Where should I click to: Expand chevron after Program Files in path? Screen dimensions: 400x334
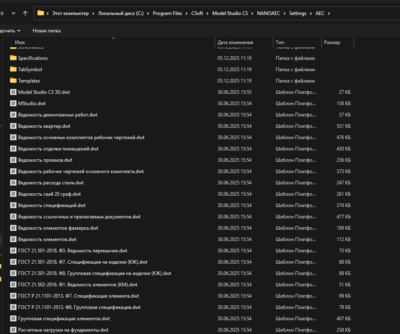tap(186, 13)
